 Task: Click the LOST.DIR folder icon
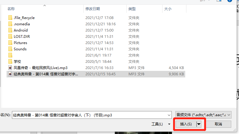pyautogui.click(x=10, y=36)
